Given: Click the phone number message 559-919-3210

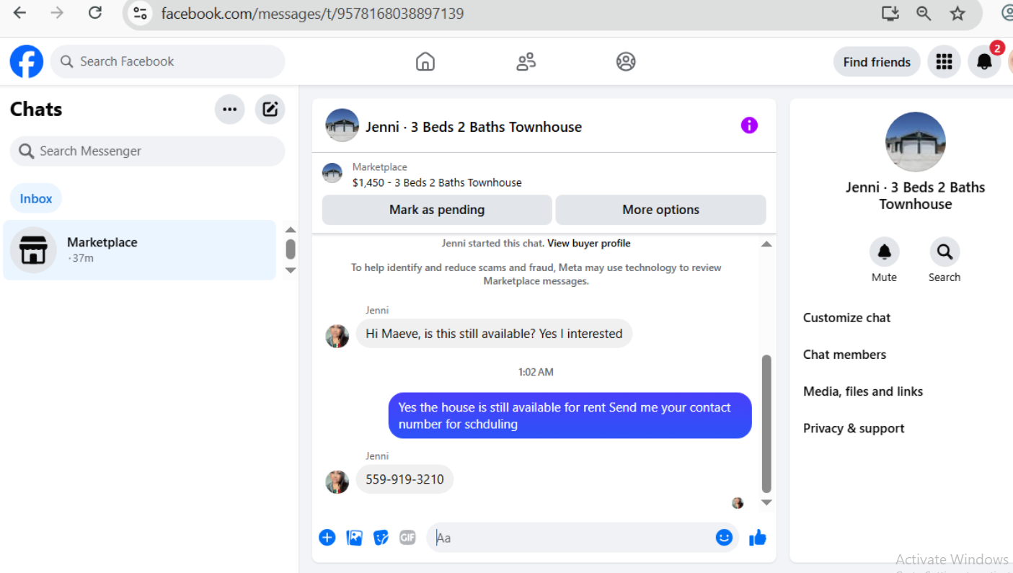Looking at the screenshot, I should pos(404,479).
